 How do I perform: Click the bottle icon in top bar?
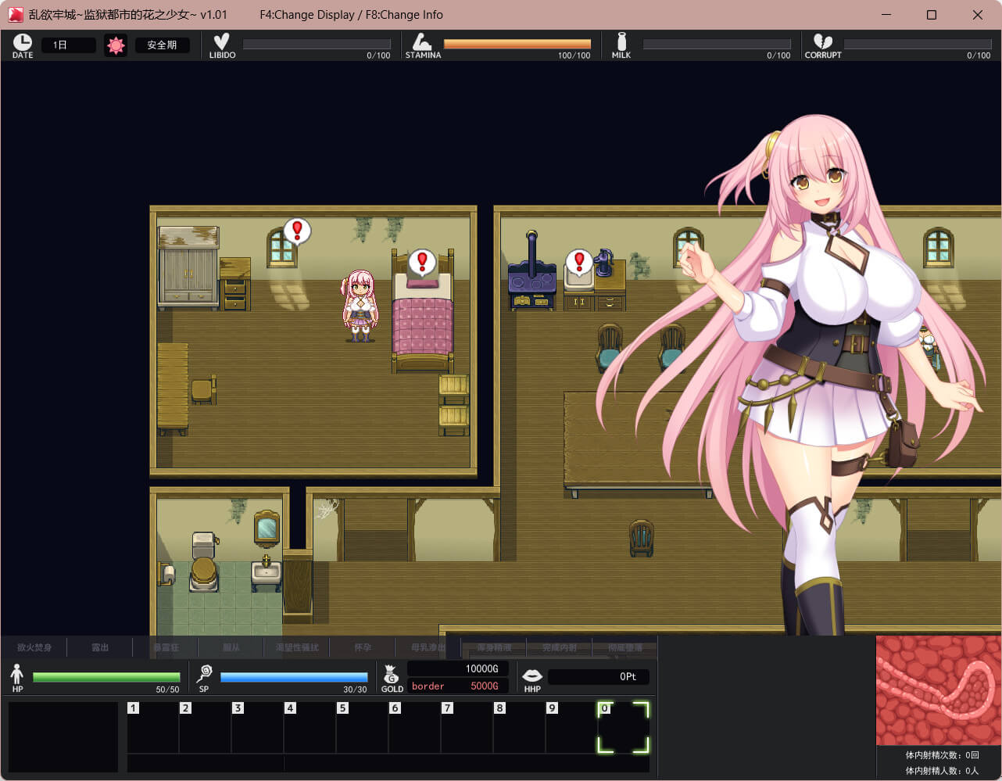point(621,42)
